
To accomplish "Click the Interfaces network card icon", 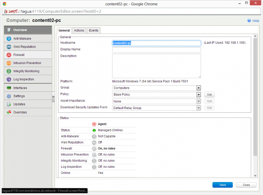I will pyautogui.click(x=9, y=88).
